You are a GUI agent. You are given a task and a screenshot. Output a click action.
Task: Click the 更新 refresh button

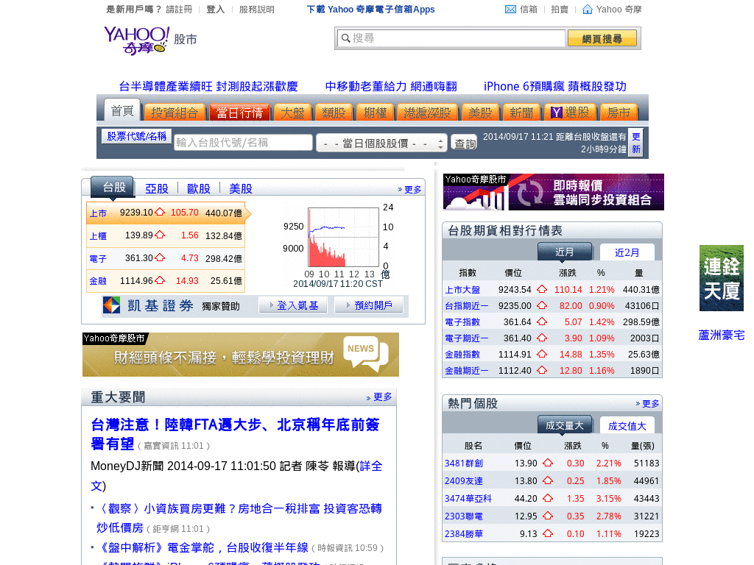[635, 143]
